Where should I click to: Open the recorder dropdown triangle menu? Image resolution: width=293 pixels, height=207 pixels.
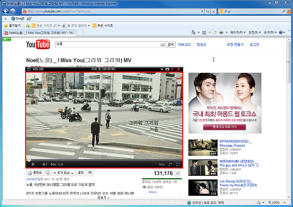pyautogui.click(x=162, y=69)
